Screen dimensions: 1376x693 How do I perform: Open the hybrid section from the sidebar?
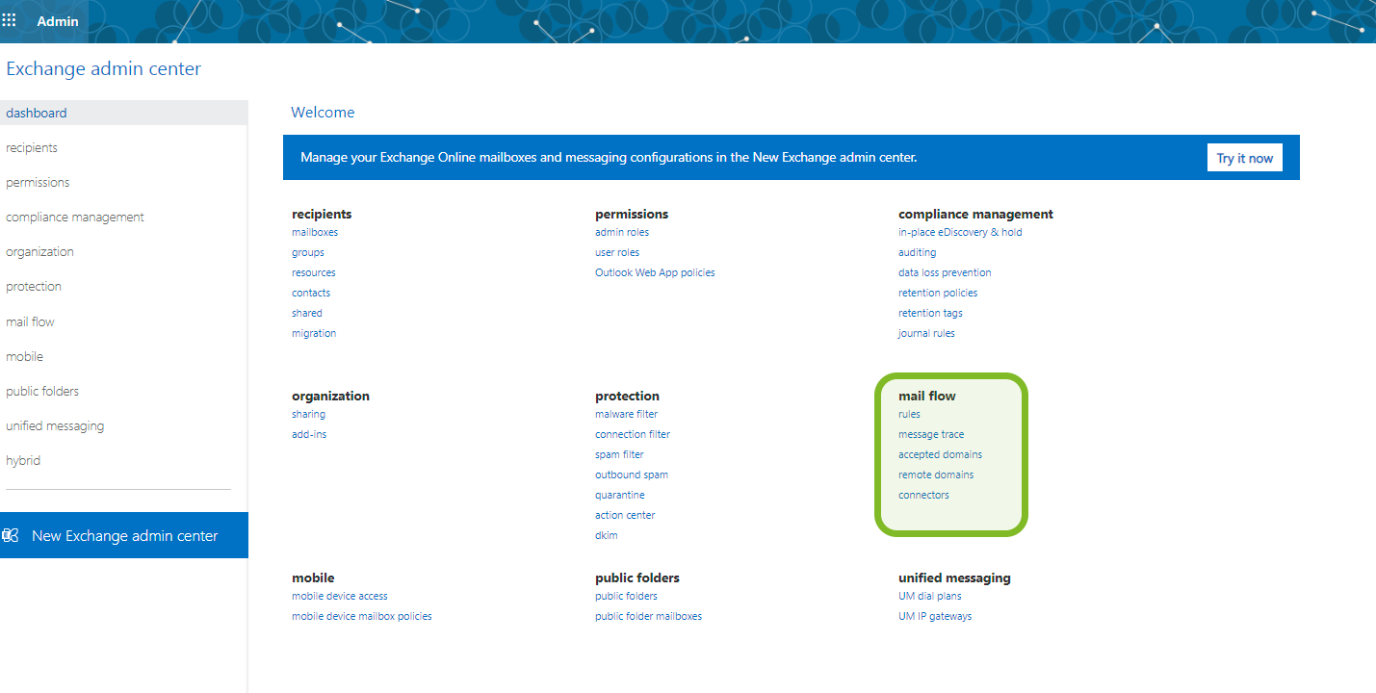click(x=23, y=460)
